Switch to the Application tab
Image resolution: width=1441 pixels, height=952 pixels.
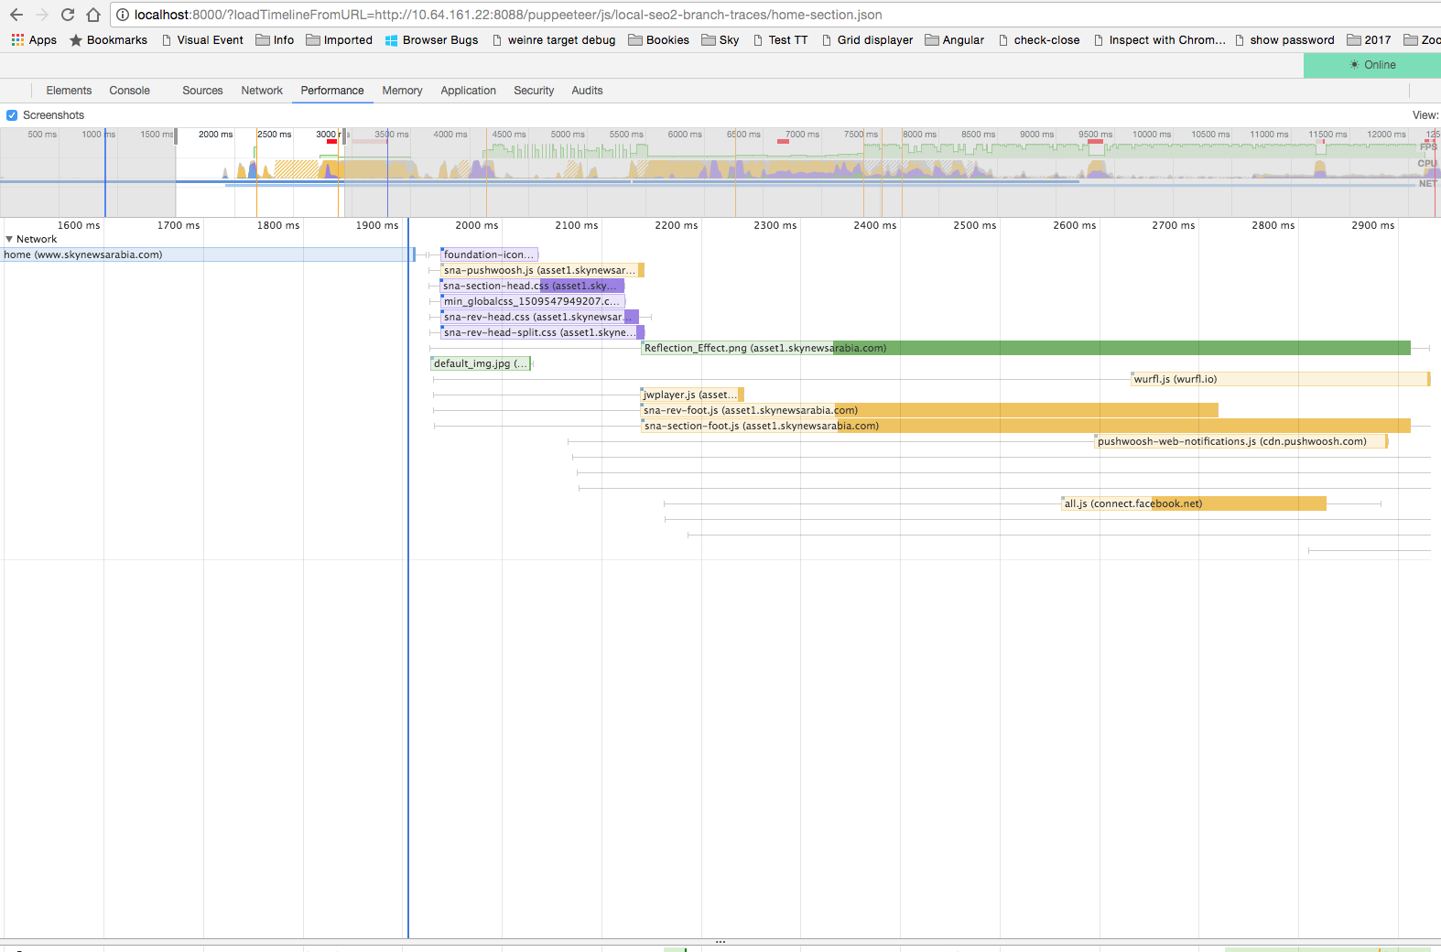[x=468, y=91]
